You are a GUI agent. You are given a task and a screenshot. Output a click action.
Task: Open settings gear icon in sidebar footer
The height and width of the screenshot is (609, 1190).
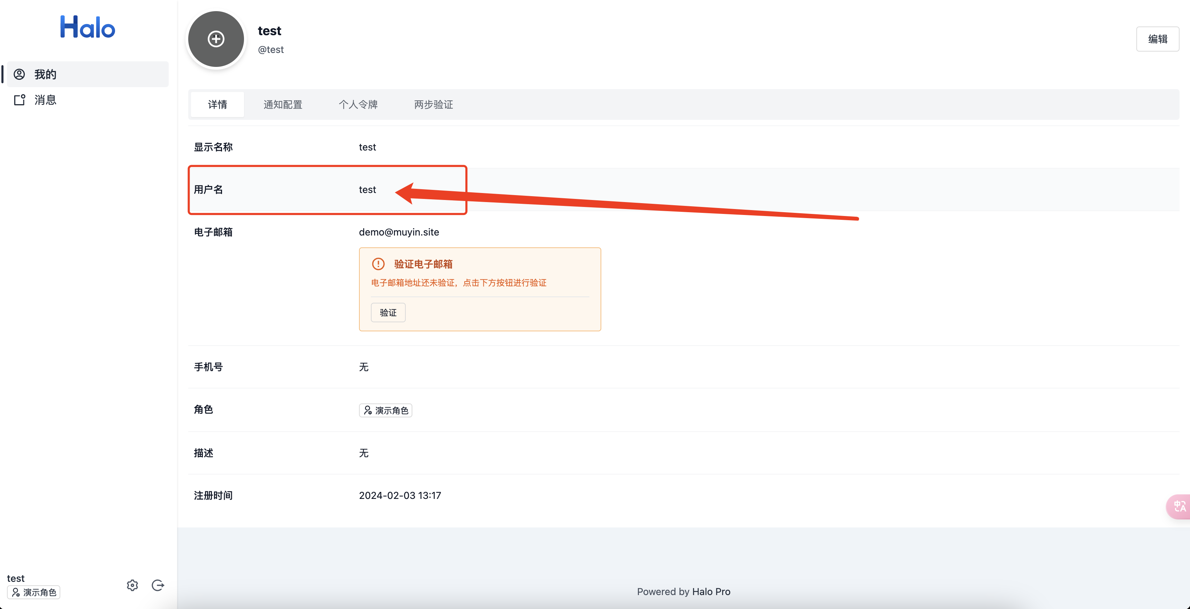(132, 585)
